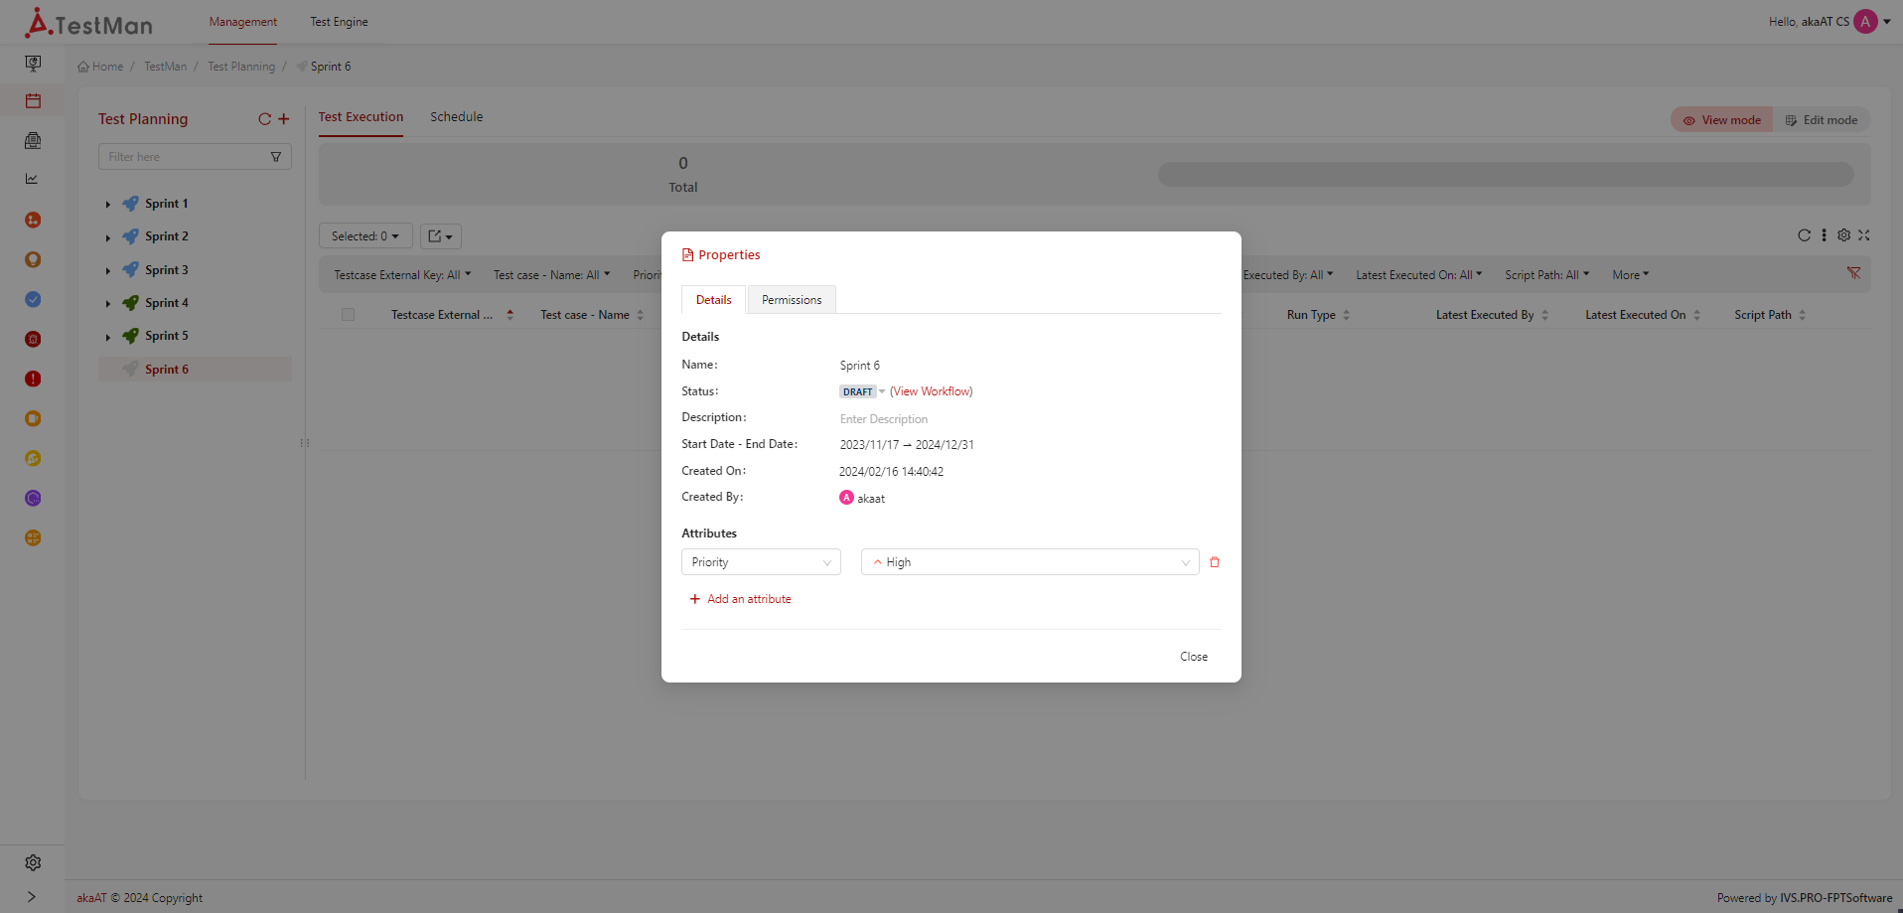Viewport: 1903px width, 913px height.
Task: Click Add an attribute
Action: coord(740,599)
